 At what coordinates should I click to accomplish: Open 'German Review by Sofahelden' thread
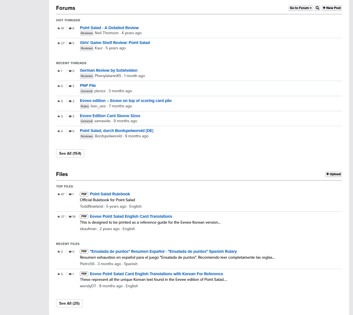(x=109, y=70)
